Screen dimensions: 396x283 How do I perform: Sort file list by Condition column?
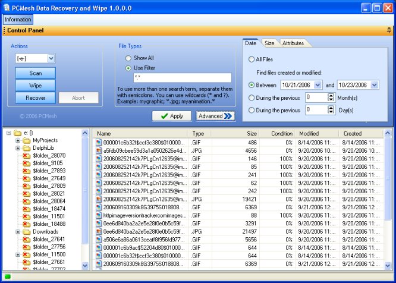point(277,134)
